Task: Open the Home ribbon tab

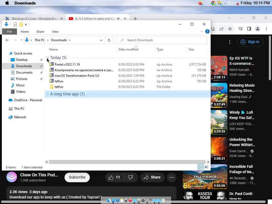Action: [x=25, y=32]
